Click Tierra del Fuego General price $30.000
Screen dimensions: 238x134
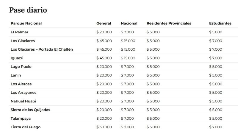click(x=104, y=127)
